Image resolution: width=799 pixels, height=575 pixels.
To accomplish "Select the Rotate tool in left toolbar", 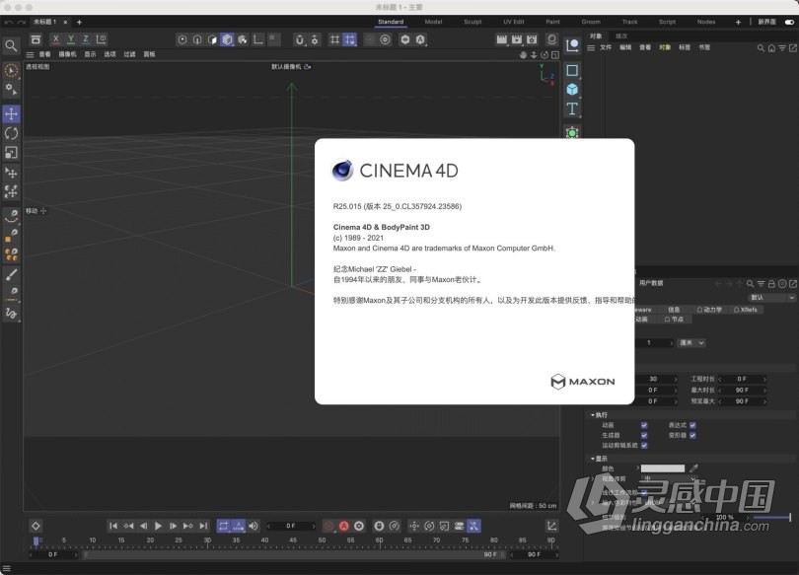I will [11, 133].
